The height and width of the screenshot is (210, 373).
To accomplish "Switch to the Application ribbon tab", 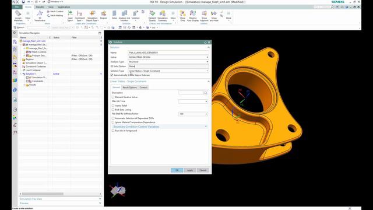I will [64, 7].
